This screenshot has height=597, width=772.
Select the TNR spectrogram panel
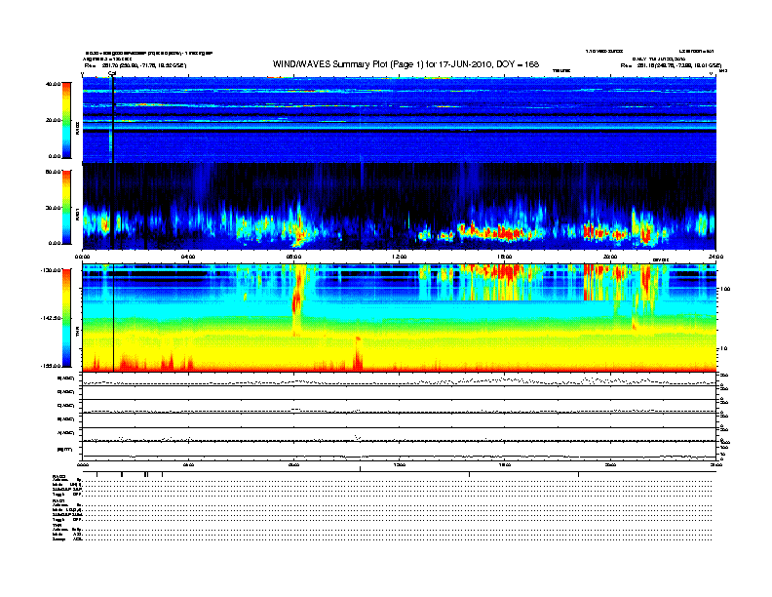tap(400, 318)
